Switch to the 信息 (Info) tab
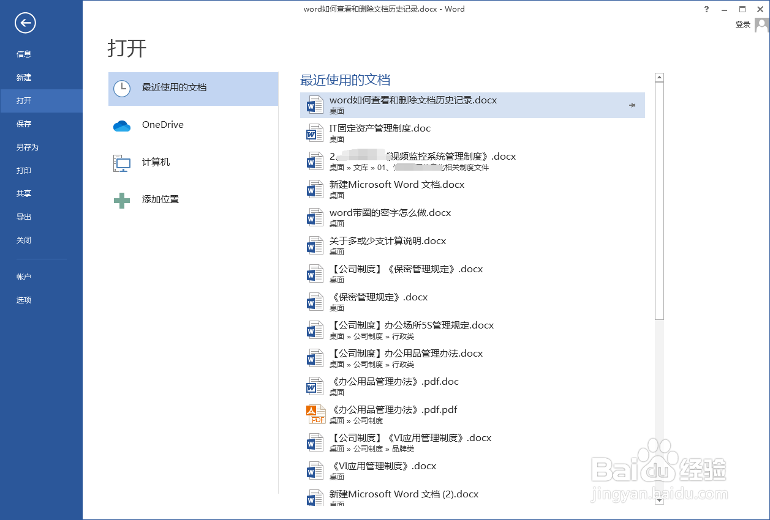Viewport: 770px width, 520px height. tap(24, 54)
